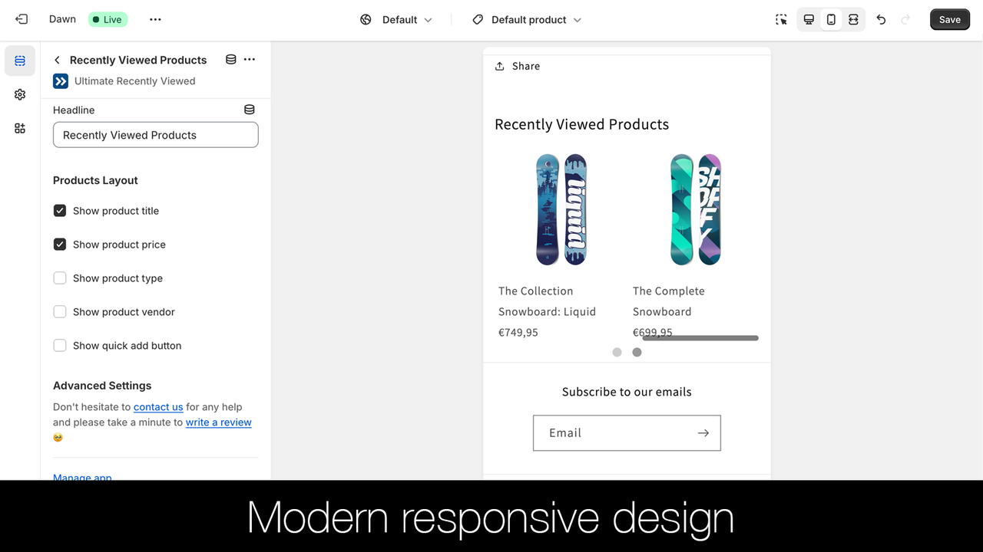Open fullscreen preview mode
Viewport: 983px width, 552px height.
[854, 19]
